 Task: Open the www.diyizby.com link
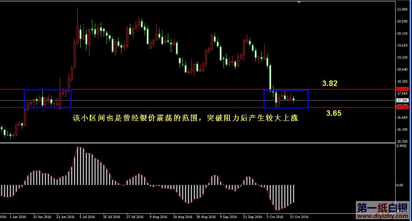click(x=383, y=217)
